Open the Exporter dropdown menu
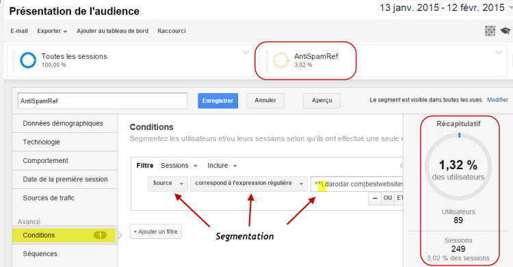This screenshot has width=513, height=267. tap(52, 31)
